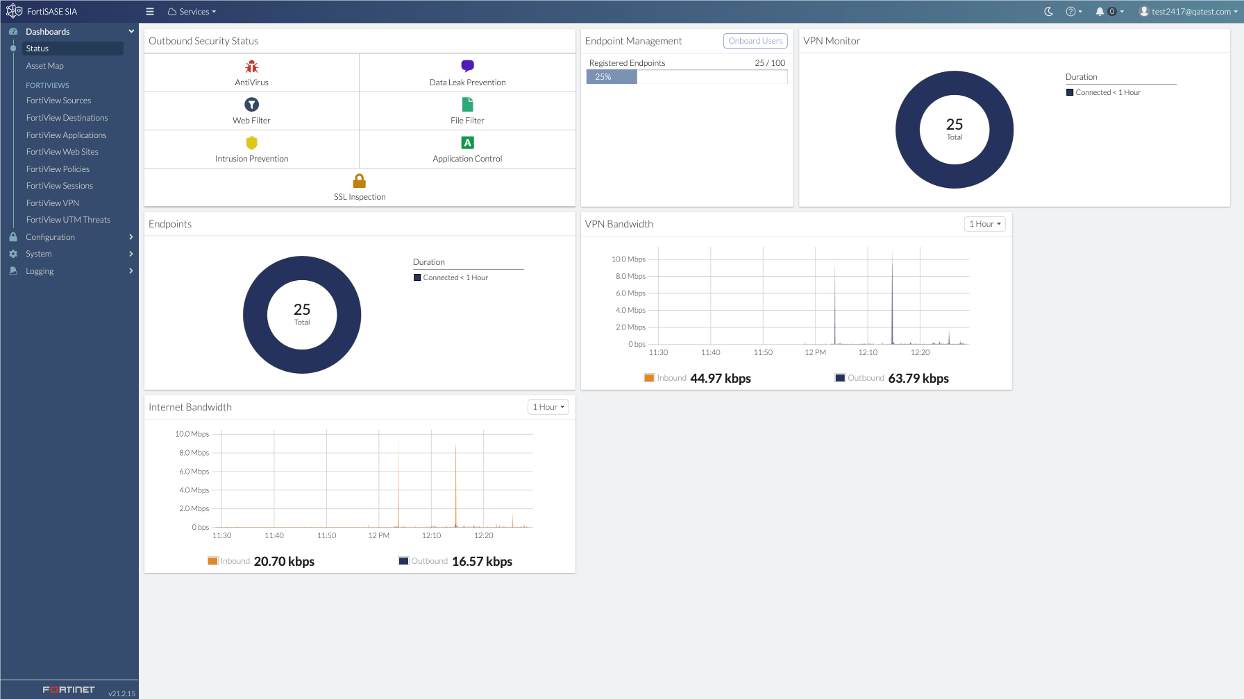Click the Dashboards gauge icon
The image size is (1244, 699).
click(x=13, y=32)
